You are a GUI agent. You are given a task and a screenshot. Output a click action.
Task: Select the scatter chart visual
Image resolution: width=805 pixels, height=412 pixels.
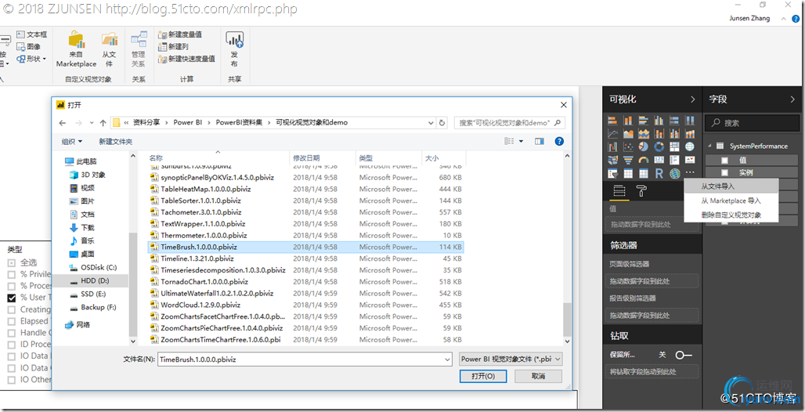point(628,147)
